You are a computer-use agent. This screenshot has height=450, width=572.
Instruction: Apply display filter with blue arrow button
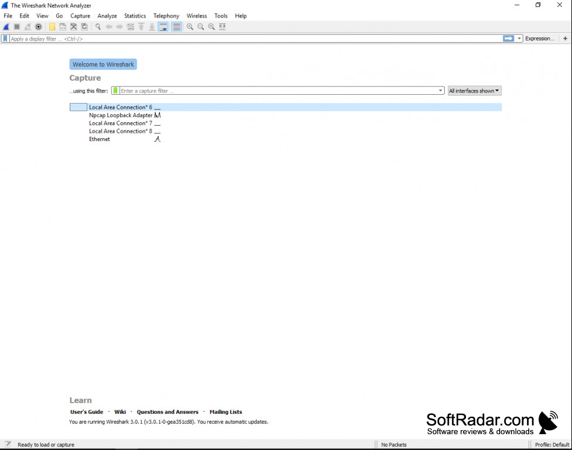pyautogui.click(x=508, y=39)
